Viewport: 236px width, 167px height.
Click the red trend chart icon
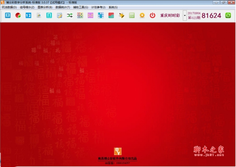coord(111,15)
